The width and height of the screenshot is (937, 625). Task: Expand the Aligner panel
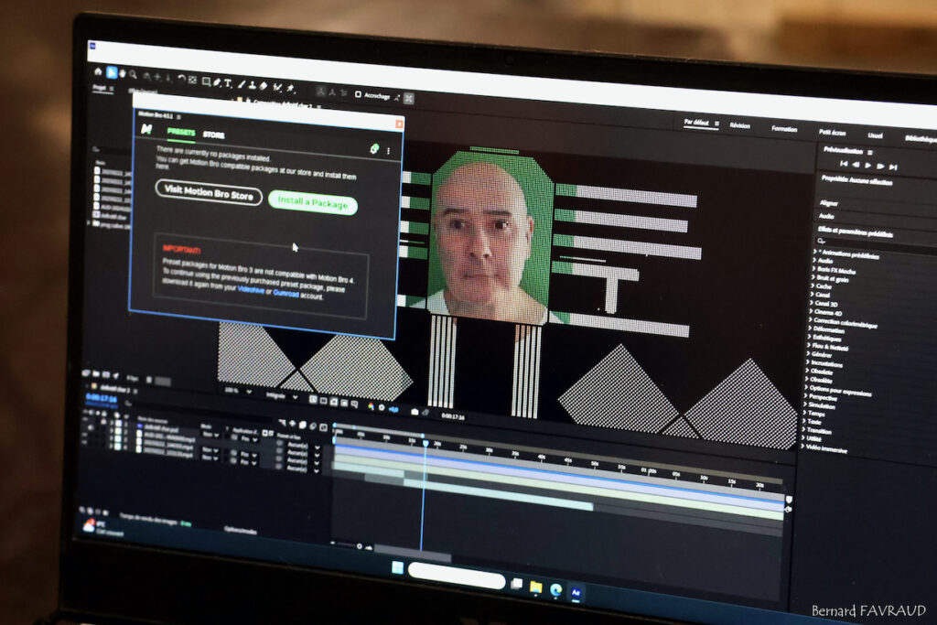tap(828, 203)
